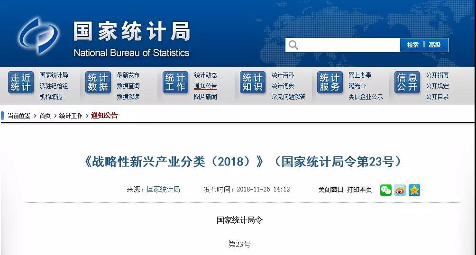
Task: Click source text 来源：国家统计局
Action: pyautogui.click(x=153, y=190)
